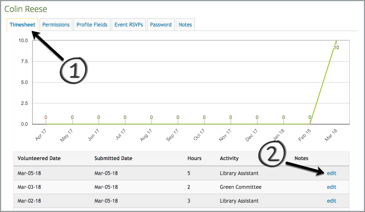365x212 pixels.
Task: Switch to the Permissions tab
Action: (56, 25)
